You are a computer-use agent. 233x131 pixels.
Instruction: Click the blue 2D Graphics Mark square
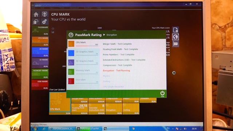(x=71, y=53)
